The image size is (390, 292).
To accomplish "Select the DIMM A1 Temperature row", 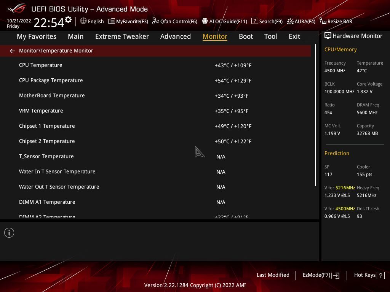I will [x=155, y=202].
